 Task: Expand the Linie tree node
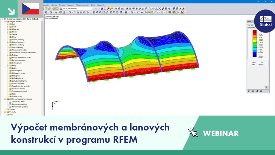(x=8, y=27)
